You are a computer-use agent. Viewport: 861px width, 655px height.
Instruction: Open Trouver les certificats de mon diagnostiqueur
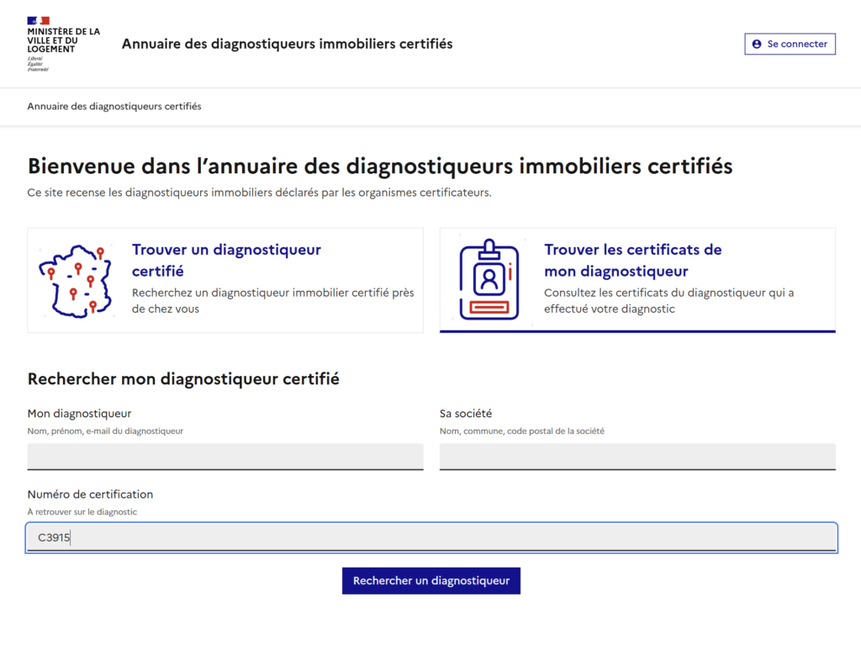pyautogui.click(x=633, y=258)
